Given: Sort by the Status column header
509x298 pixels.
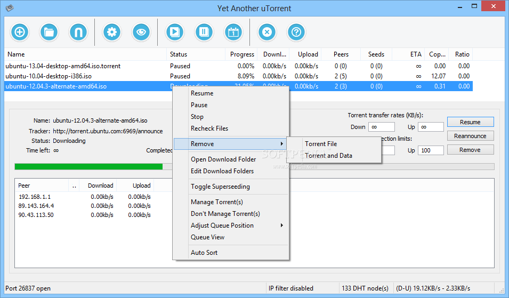Looking at the screenshot, I should pyautogui.click(x=196, y=54).
